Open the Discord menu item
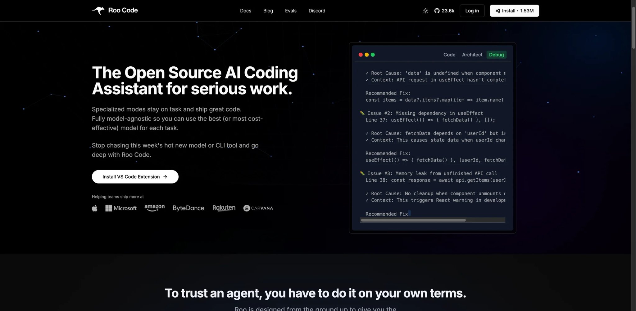This screenshot has width=636, height=311. tap(317, 11)
